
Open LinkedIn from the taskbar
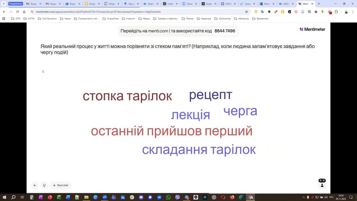(x=123, y=197)
